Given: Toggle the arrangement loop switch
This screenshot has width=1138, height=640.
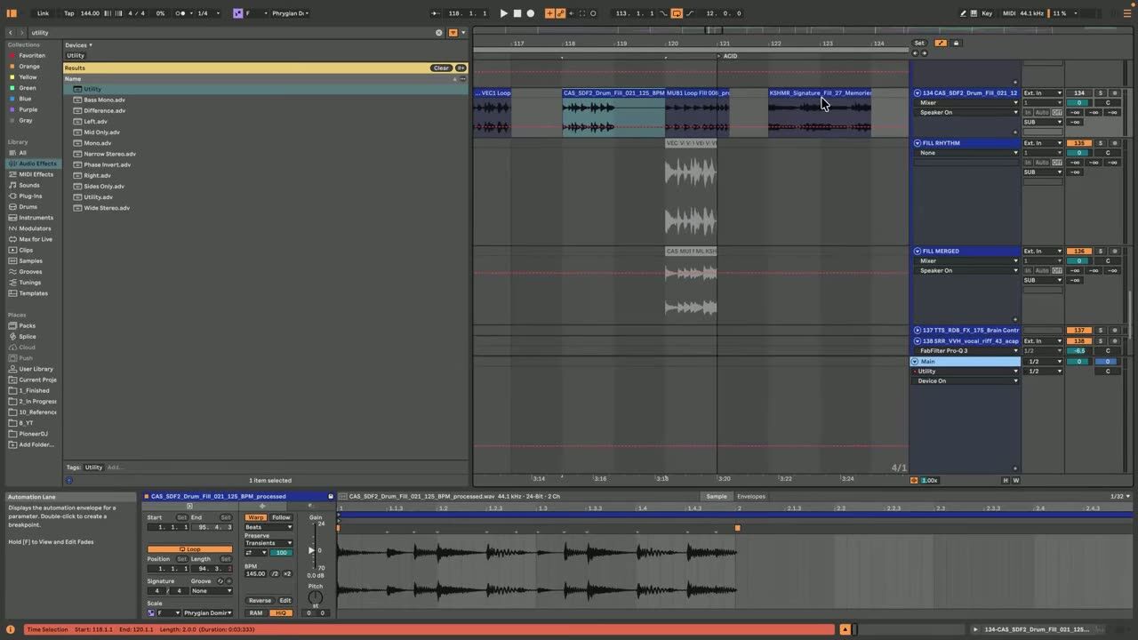Looking at the screenshot, I should [676, 13].
